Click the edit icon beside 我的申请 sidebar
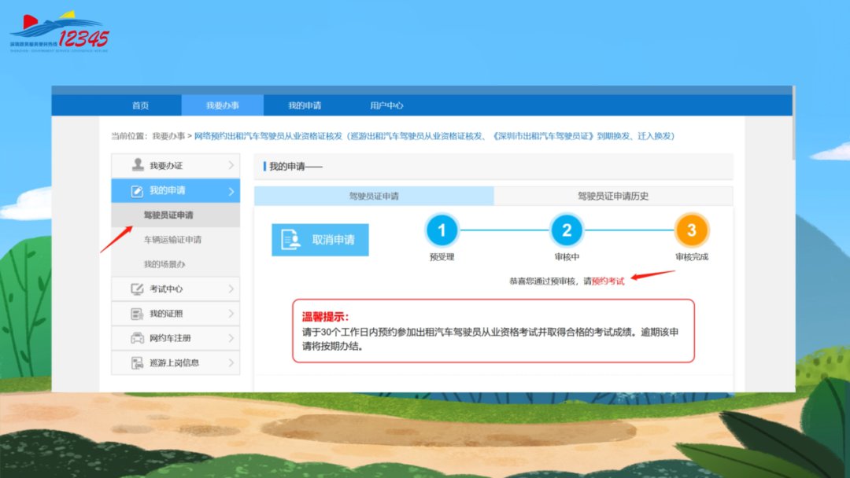The image size is (850, 478). (137, 190)
